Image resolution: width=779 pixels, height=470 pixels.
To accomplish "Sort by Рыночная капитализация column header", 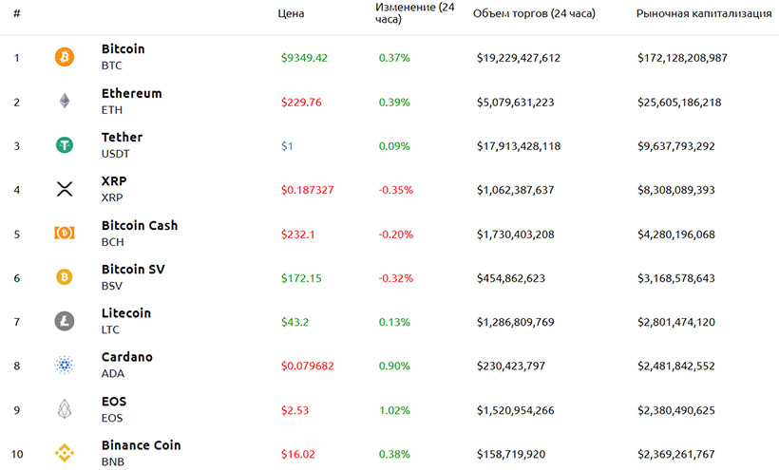I will pos(703,14).
